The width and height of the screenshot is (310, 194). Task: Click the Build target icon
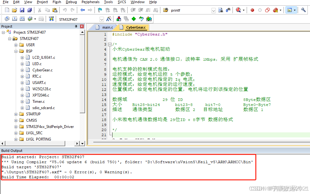pos(14,19)
